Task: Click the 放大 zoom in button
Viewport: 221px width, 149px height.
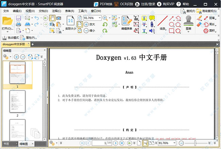Action: pyautogui.click(x=89, y=24)
